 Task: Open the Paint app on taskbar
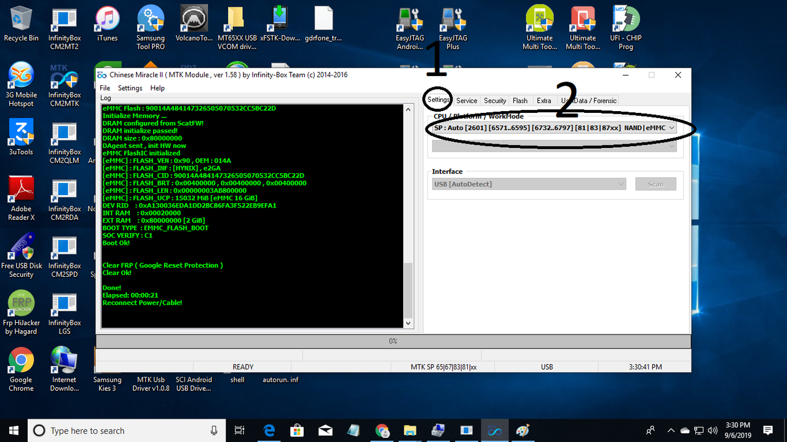[523, 430]
